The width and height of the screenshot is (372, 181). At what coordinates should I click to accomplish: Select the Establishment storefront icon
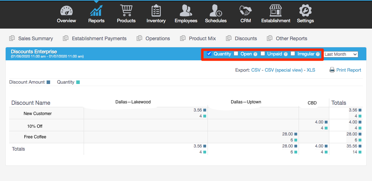pyautogui.click(x=275, y=11)
